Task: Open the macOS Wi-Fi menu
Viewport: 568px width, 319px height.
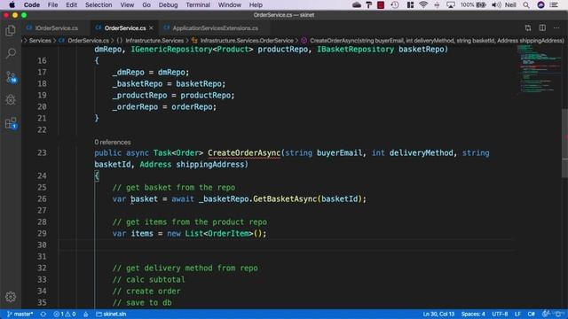Action: click(x=423, y=4)
